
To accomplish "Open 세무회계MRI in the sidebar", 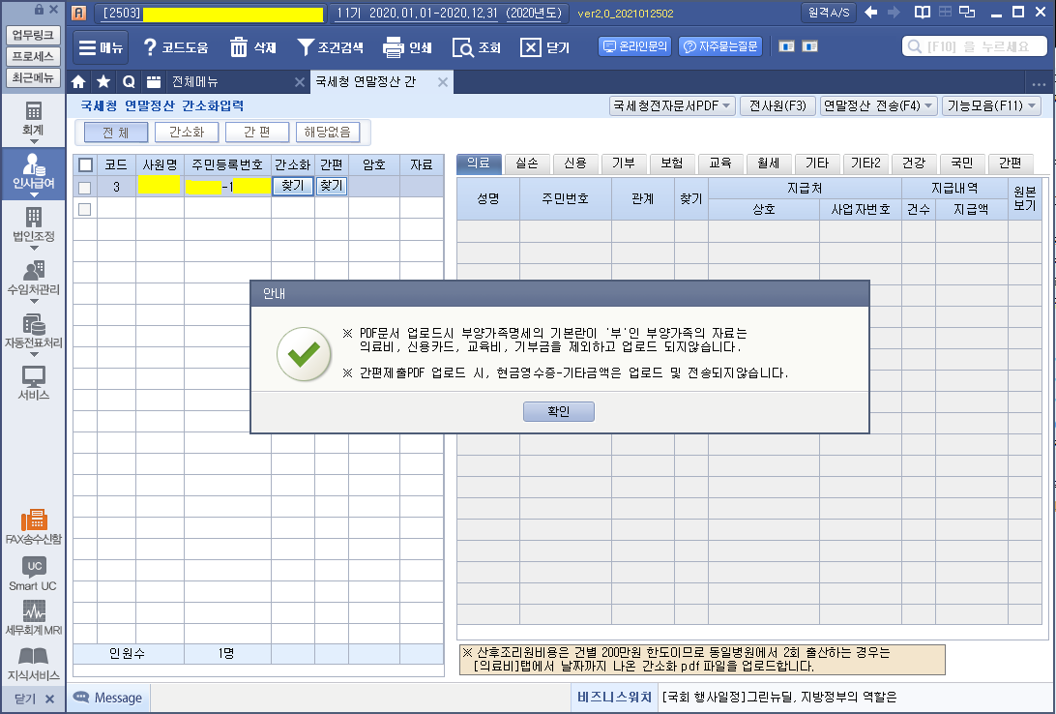I will point(33,618).
